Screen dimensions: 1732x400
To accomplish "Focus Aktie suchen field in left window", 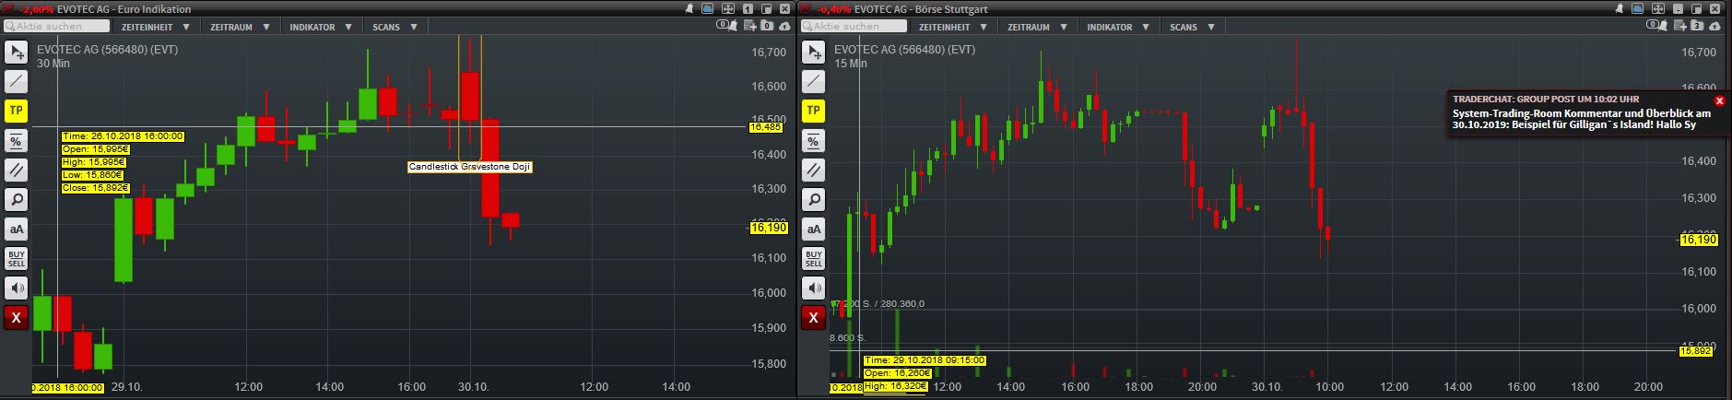I will [x=56, y=26].
